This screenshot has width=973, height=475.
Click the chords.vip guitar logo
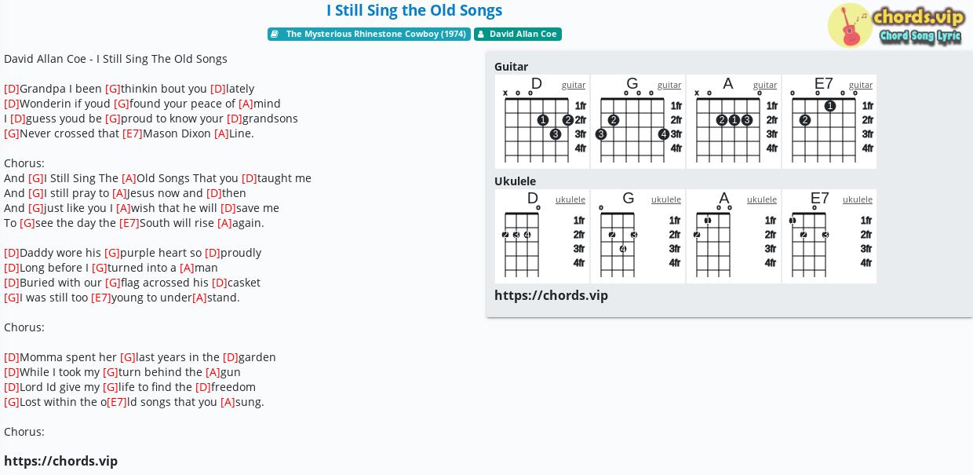(x=896, y=25)
